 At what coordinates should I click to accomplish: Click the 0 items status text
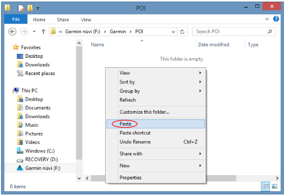18,187
